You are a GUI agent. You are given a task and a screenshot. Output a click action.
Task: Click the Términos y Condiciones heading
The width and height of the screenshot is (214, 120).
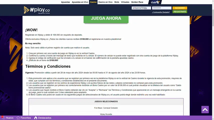[x=48, y=66]
